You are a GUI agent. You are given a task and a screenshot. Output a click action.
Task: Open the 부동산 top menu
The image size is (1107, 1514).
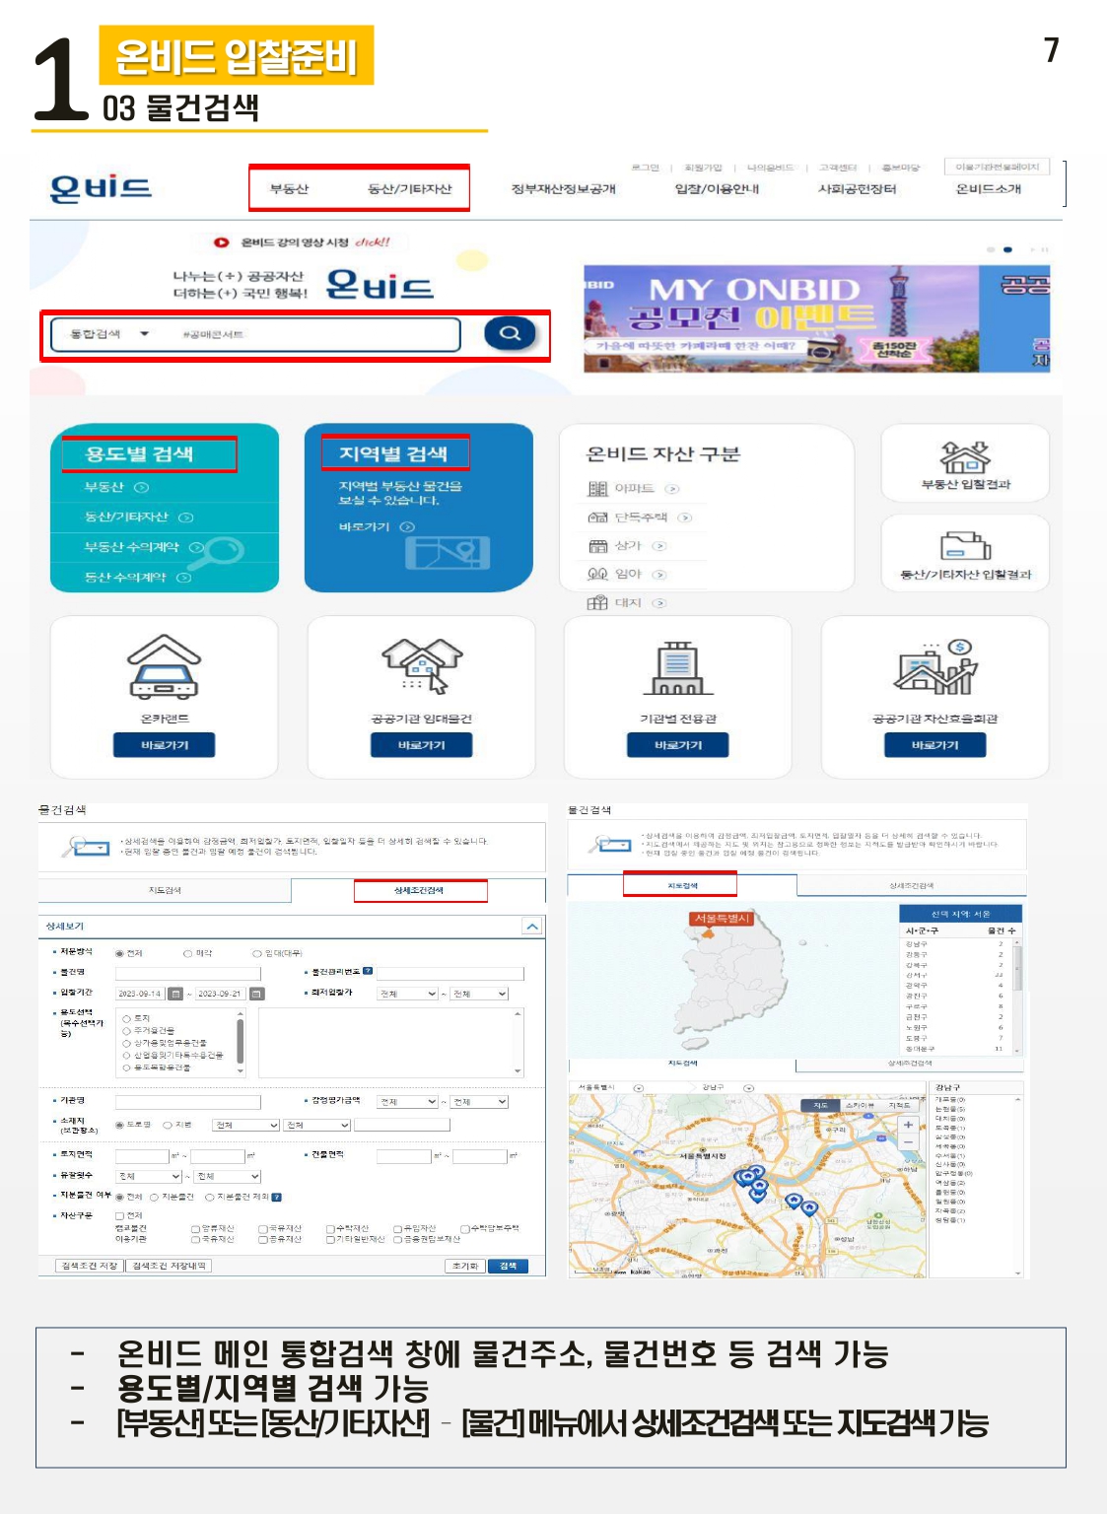click(x=290, y=188)
